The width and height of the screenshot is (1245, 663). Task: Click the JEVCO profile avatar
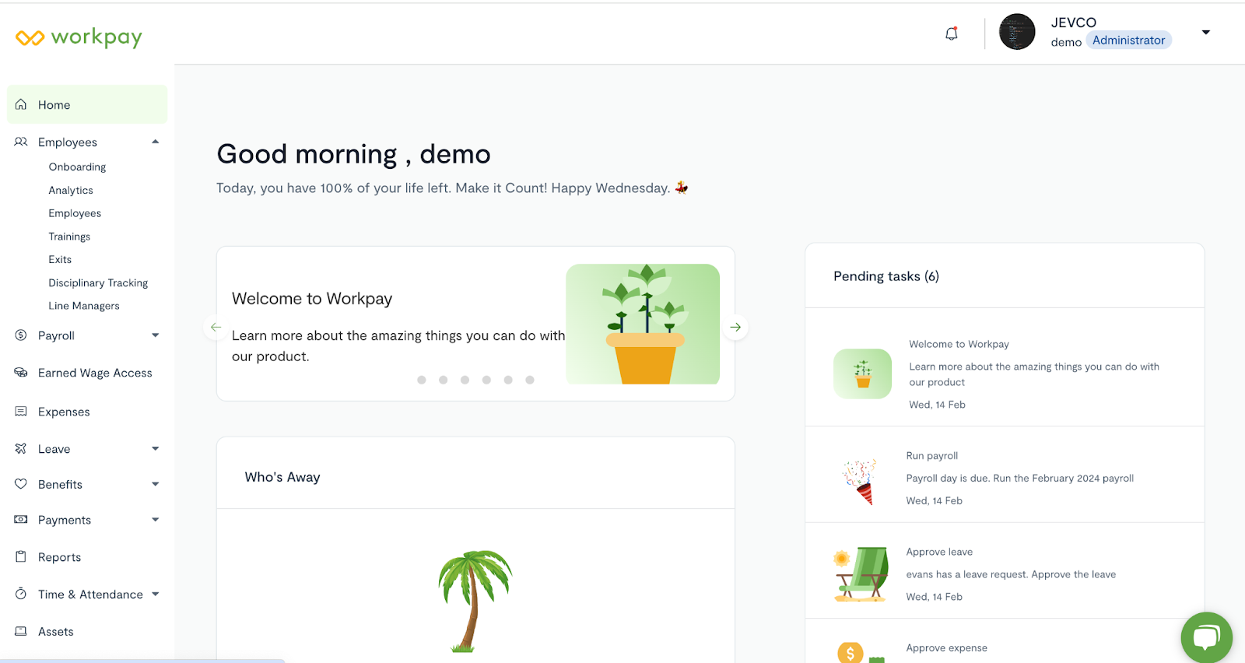(x=1017, y=32)
